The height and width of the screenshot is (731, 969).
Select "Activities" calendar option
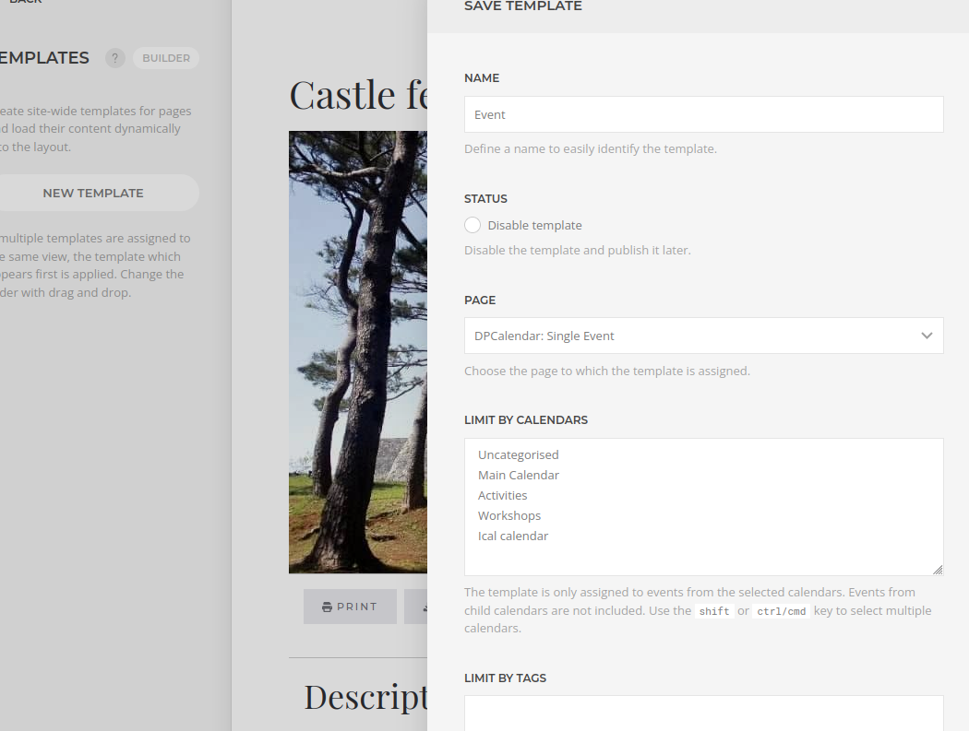coord(502,495)
